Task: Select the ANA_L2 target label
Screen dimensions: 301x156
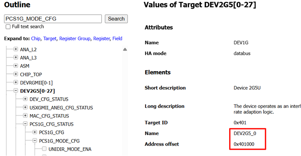Action: click(28, 49)
